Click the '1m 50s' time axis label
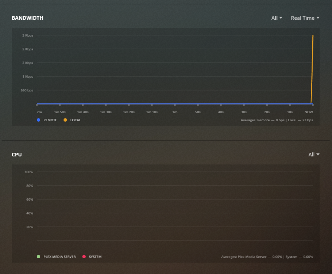Image resolution: width=332 pixels, height=274 pixels. tap(60, 112)
